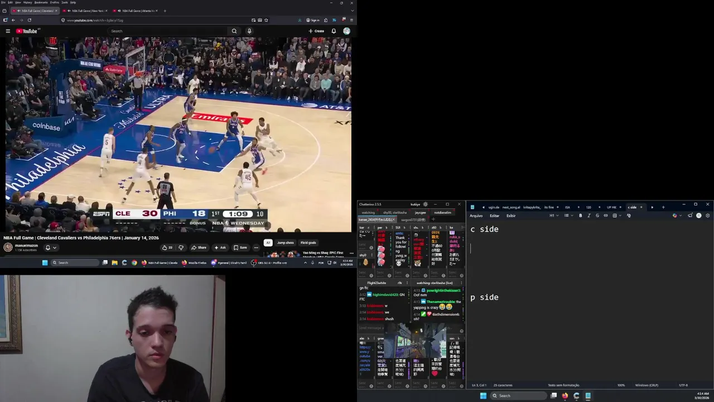
Task: Open Notepad settings gear
Action: (708, 216)
